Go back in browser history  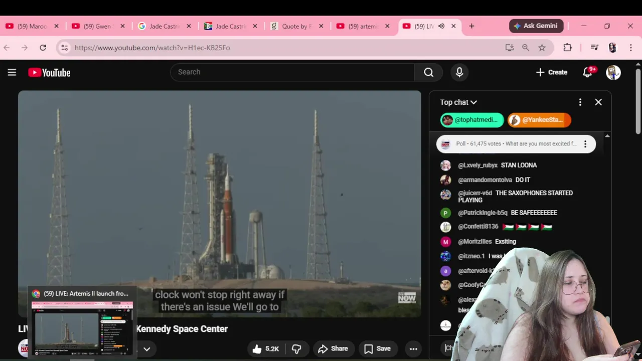7,48
